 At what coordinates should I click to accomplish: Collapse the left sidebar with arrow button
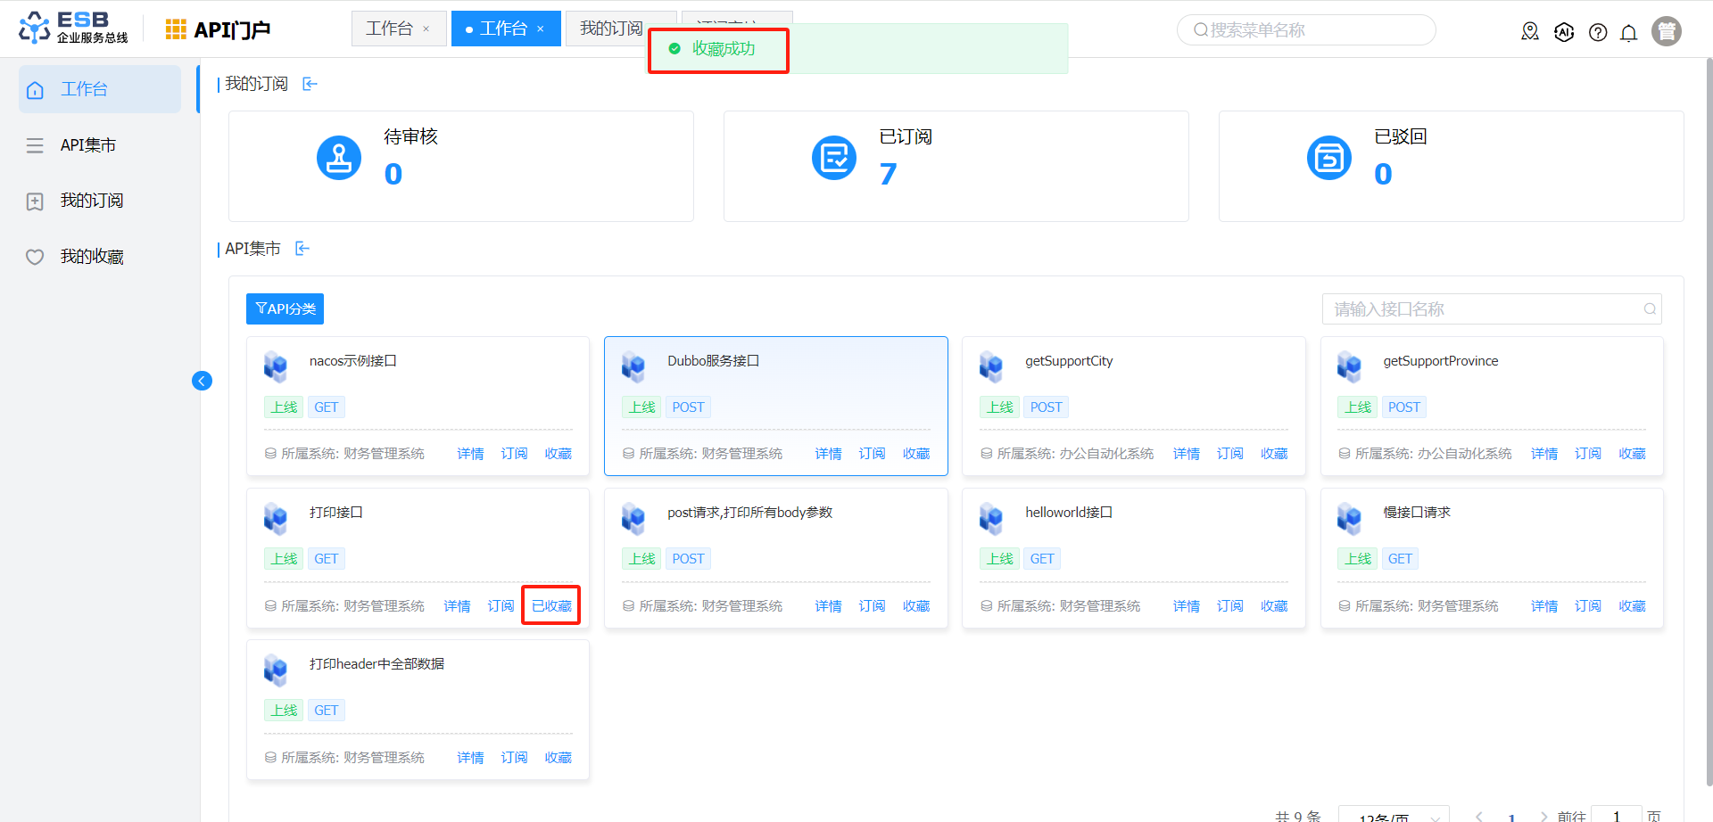pos(203,382)
